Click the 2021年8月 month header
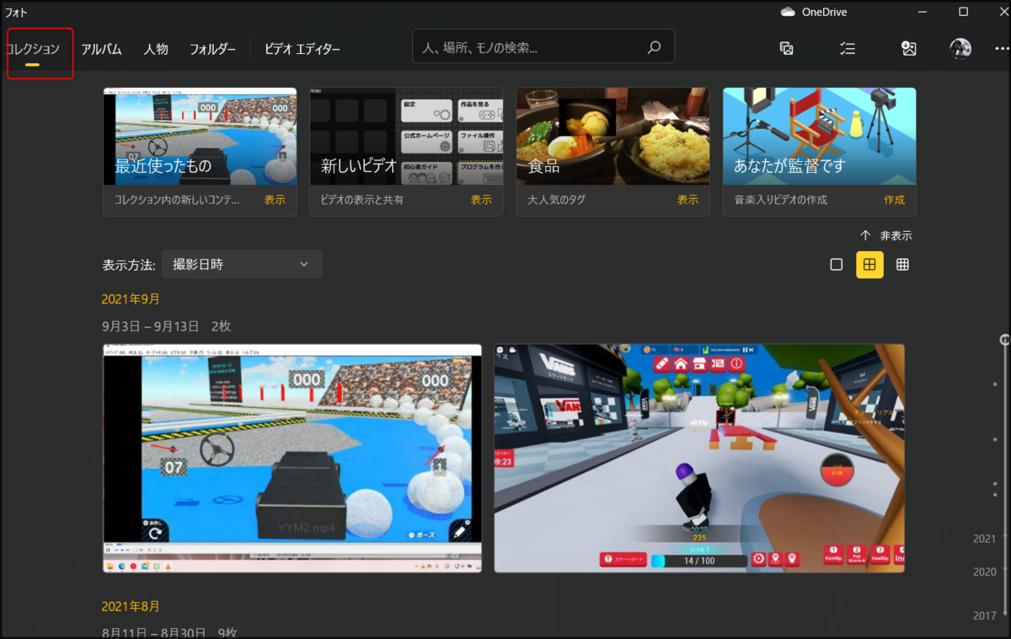Image resolution: width=1011 pixels, height=639 pixels. click(x=131, y=606)
